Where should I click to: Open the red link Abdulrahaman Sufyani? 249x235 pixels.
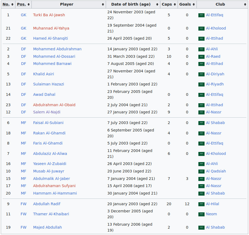click(x=54, y=186)
